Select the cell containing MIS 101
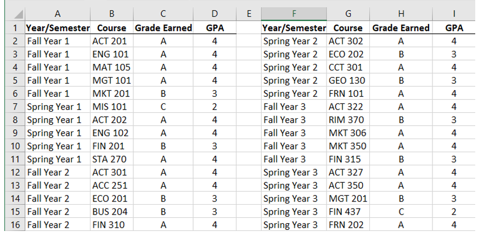 point(112,107)
